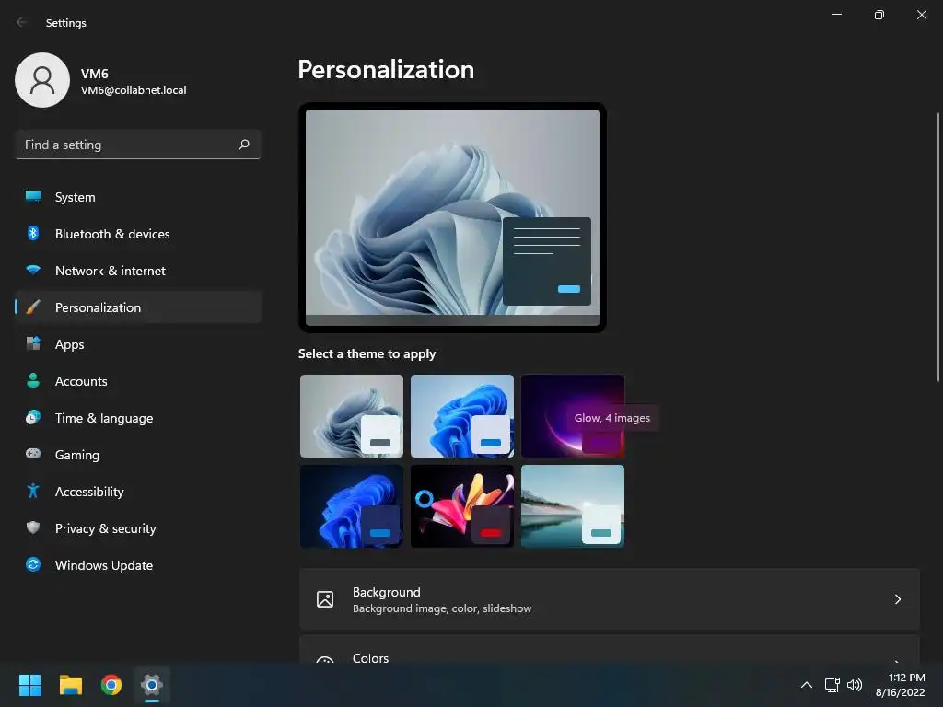Viewport: 943px width, 707px height.
Task: Launch Google Chrome from taskbar
Action: click(x=111, y=685)
